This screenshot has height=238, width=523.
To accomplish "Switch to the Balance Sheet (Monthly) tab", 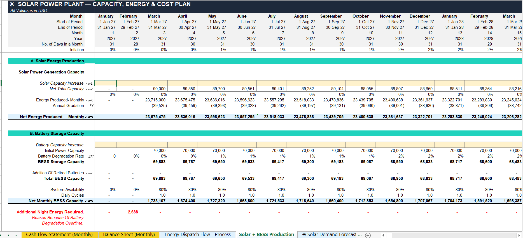I will click(x=129, y=235).
